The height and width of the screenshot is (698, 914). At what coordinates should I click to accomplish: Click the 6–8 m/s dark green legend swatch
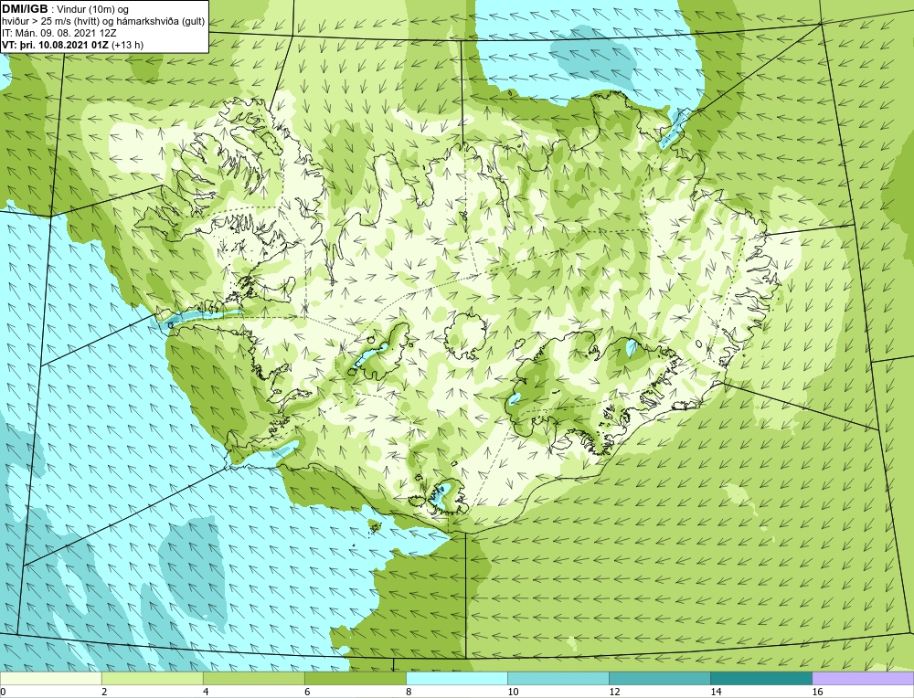tap(356, 679)
